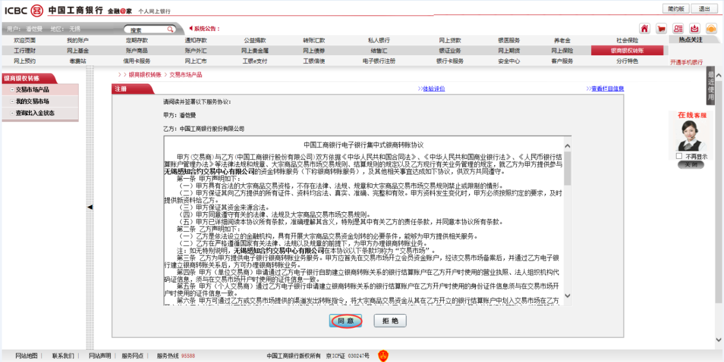This screenshot has width=724, height=362.
Task: Open the 转账汇款 menu
Action: [314, 40]
